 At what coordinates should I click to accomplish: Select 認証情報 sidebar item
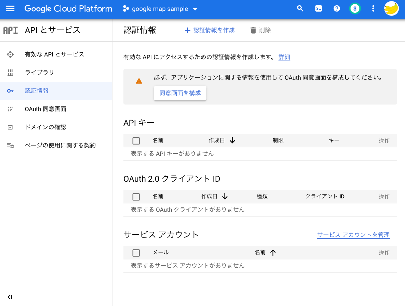pos(56,91)
